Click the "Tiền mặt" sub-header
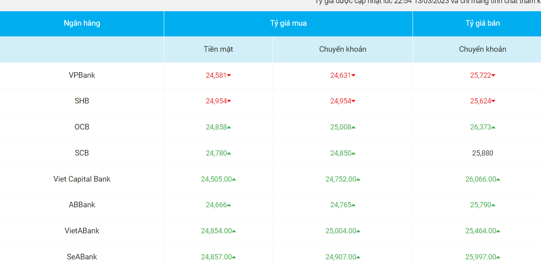 (x=218, y=49)
